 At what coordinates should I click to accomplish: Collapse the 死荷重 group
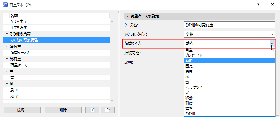[7, 59]
